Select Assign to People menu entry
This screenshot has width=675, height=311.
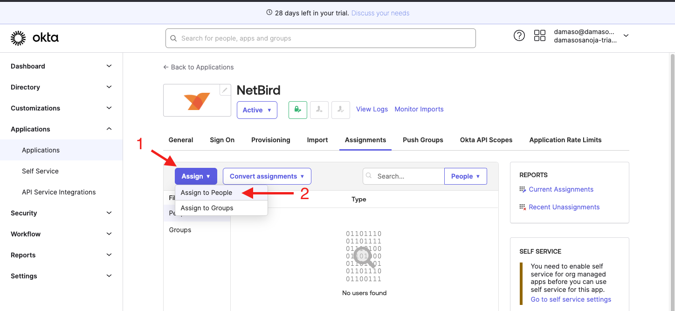click(207, 193)
